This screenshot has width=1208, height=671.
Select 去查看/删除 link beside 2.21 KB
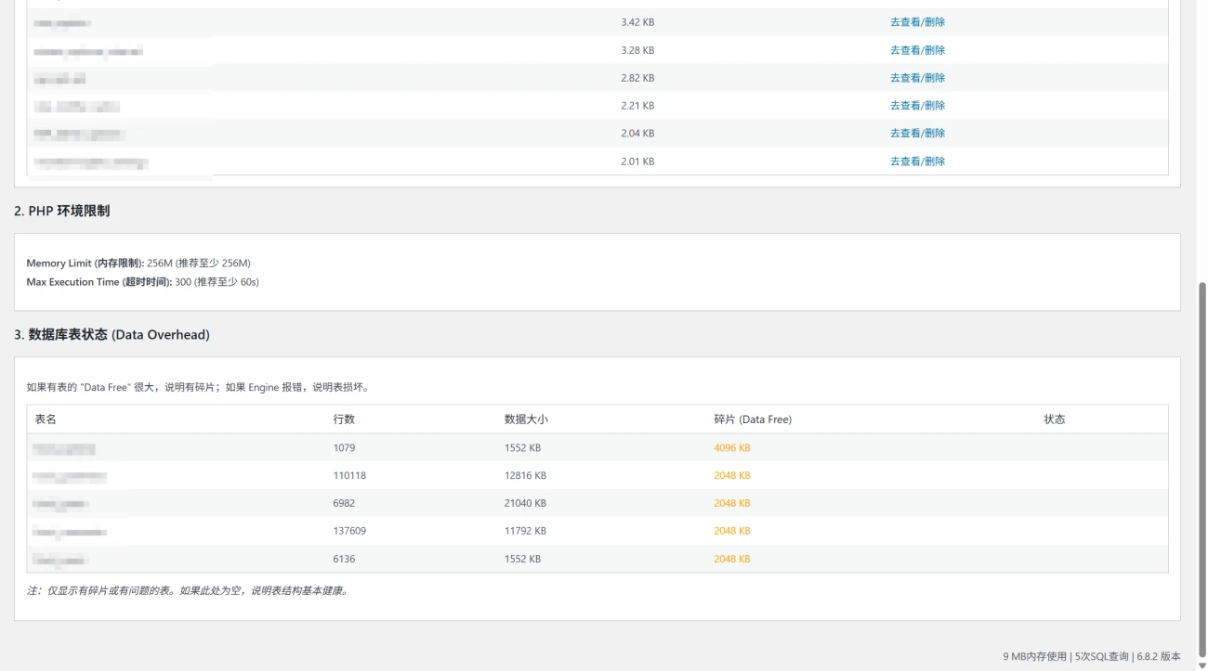click(x=917, y=106)
